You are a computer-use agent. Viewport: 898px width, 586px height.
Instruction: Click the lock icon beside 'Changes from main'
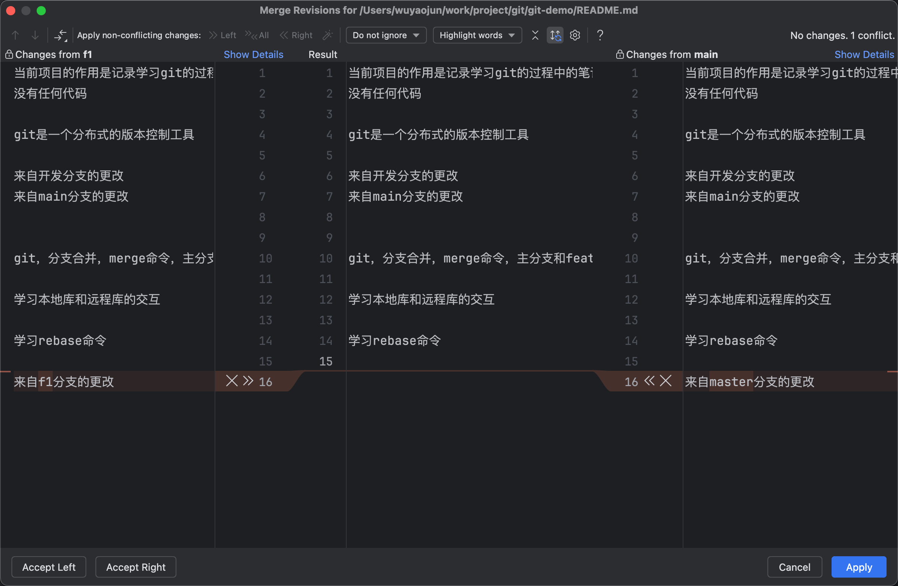tap(620, 54)
